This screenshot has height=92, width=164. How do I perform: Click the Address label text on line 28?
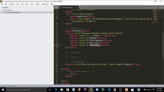(x=82, y=16)
